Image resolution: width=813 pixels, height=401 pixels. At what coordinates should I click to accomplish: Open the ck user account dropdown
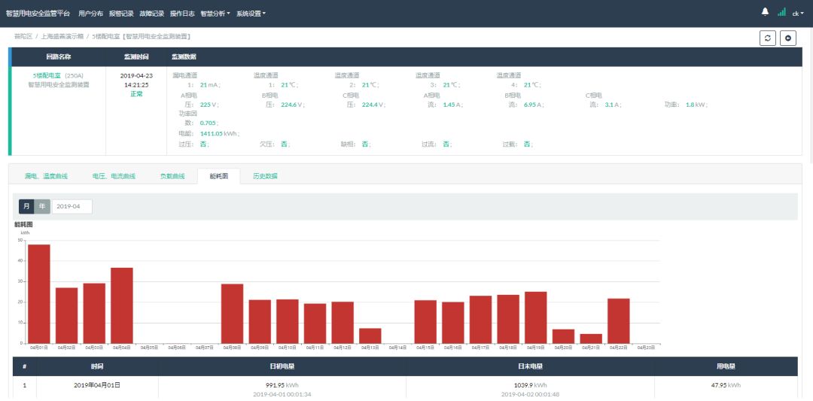coord(796,14)
